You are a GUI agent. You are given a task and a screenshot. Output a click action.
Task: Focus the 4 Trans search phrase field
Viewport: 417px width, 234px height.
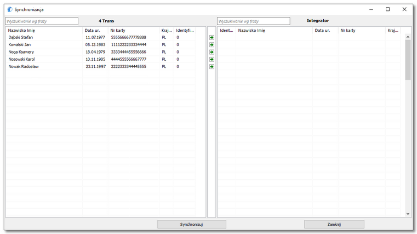[x=42, y=21]
